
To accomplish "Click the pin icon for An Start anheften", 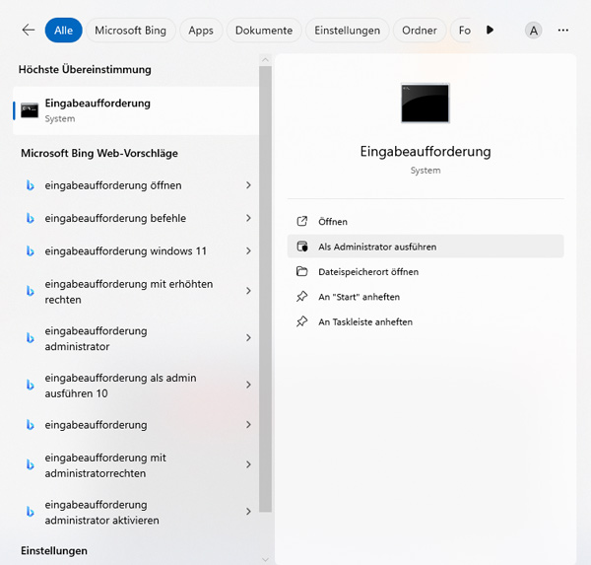I will (x=302, y=297).
